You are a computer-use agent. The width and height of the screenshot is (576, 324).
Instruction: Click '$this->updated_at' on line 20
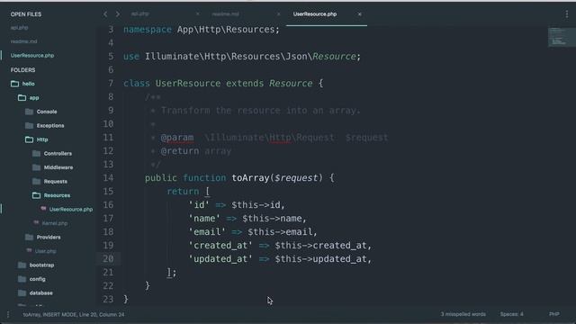pyautogui.click(x=320, y=259)
